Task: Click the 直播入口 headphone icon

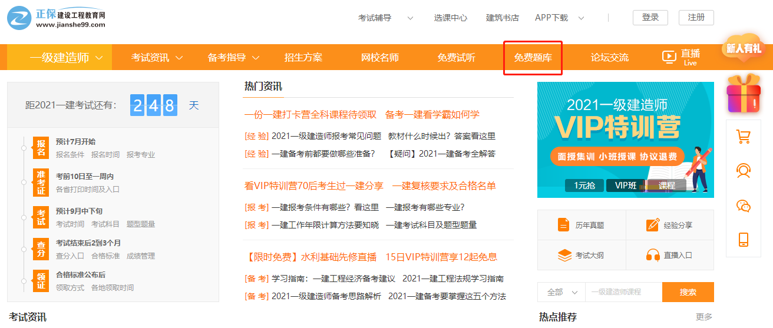Action: click(x=652, y=256)
